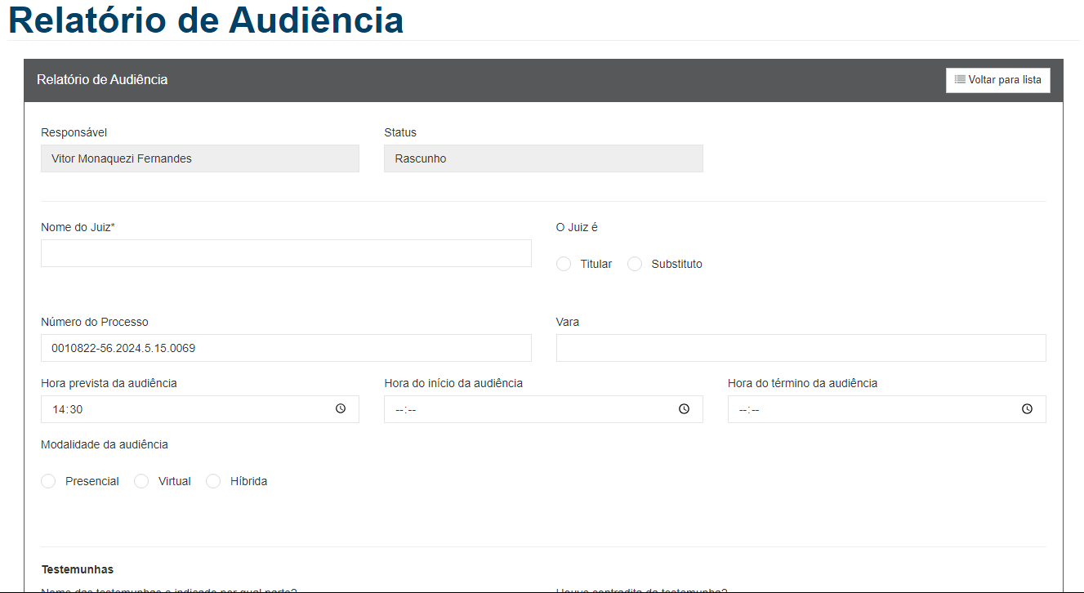1084x593 pixels.
Task: Click the 14:30 scheduled time value
Action: (x=68, y=409)
